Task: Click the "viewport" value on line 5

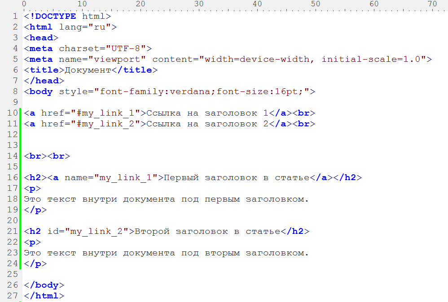Action: click(117, 59)
